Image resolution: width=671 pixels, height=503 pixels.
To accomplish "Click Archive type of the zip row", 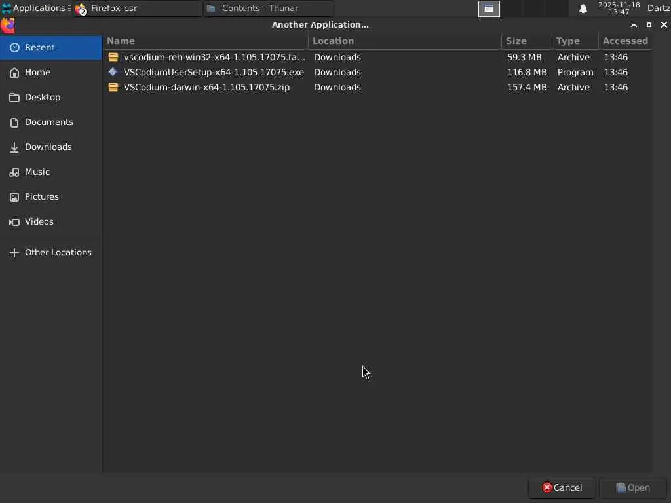I will (573, 87).
